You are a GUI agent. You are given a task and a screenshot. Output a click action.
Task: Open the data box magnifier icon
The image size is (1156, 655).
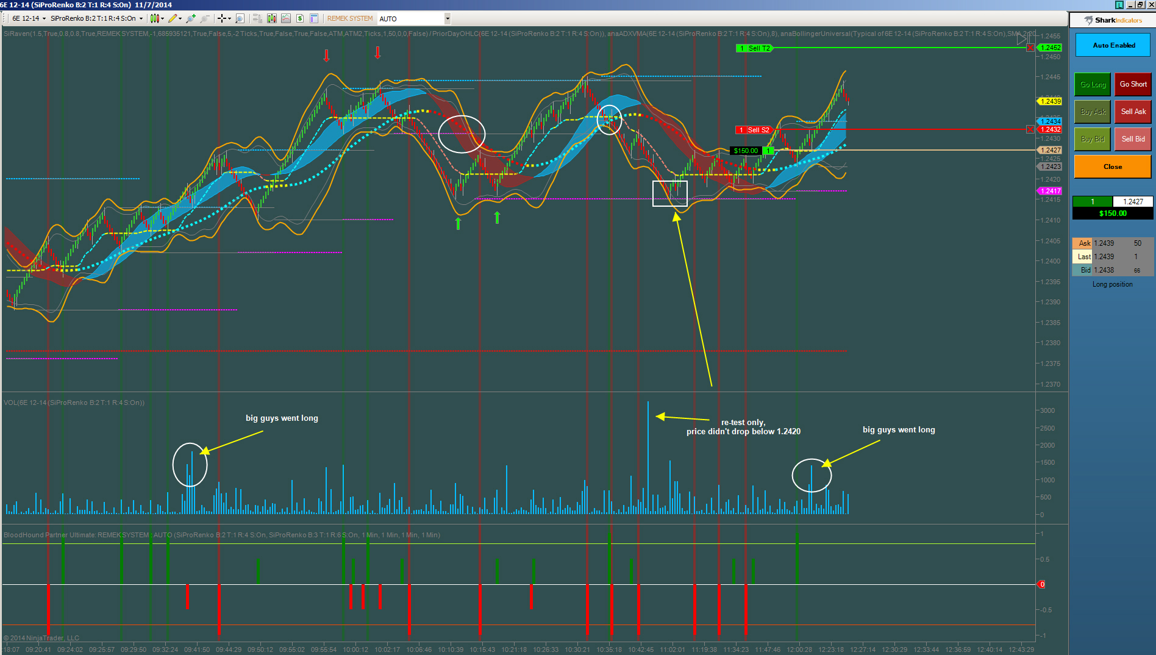pos(240,18)
